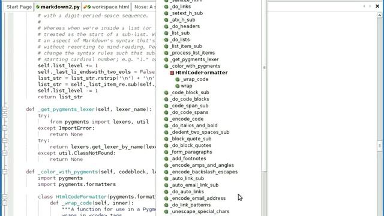The image size is (384, 216).
Task: Switch to the markdown2.py tab
Action: click(x=58, y=7)
